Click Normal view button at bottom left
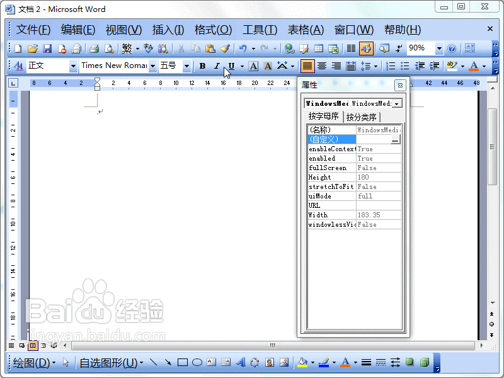Screen dimensions: 504x378 point(11,345)
